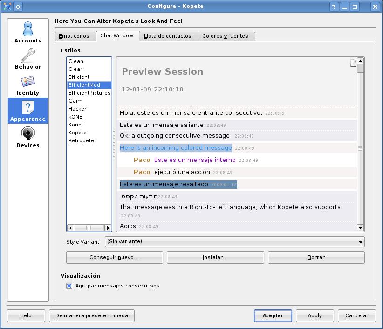Viewport: 383px width, 329px height.
Task: Click the Apply button
Action: [x=315, y=315]
